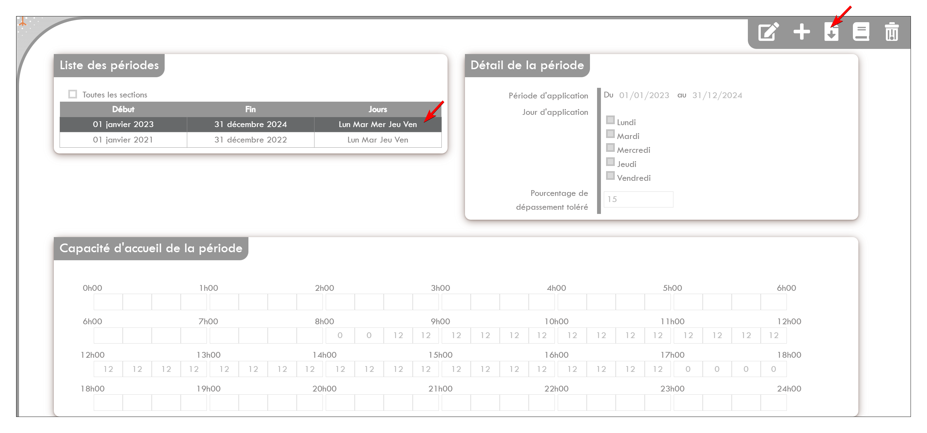Click the first capacity cell at 17h00
The height and width of the screenshot is (433, 927).
688,369
